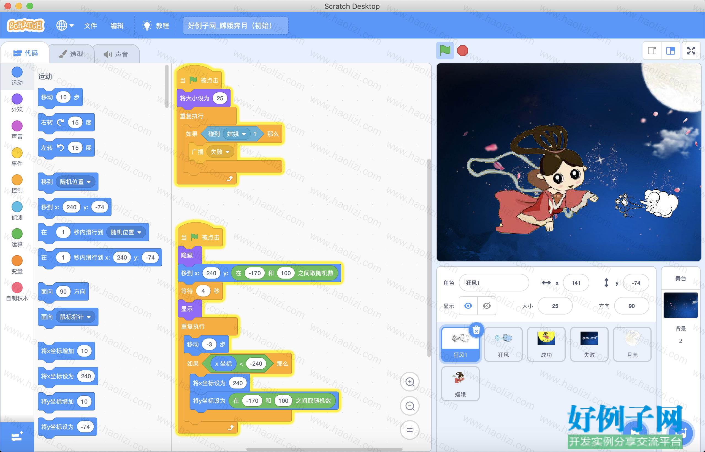
Task: Click the 隐藏 block in script
Action: click(189, 255)
